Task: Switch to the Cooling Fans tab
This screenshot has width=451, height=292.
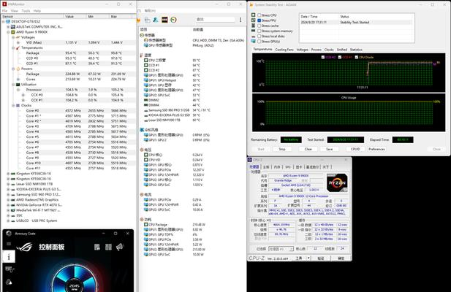Action: [284, 50]
